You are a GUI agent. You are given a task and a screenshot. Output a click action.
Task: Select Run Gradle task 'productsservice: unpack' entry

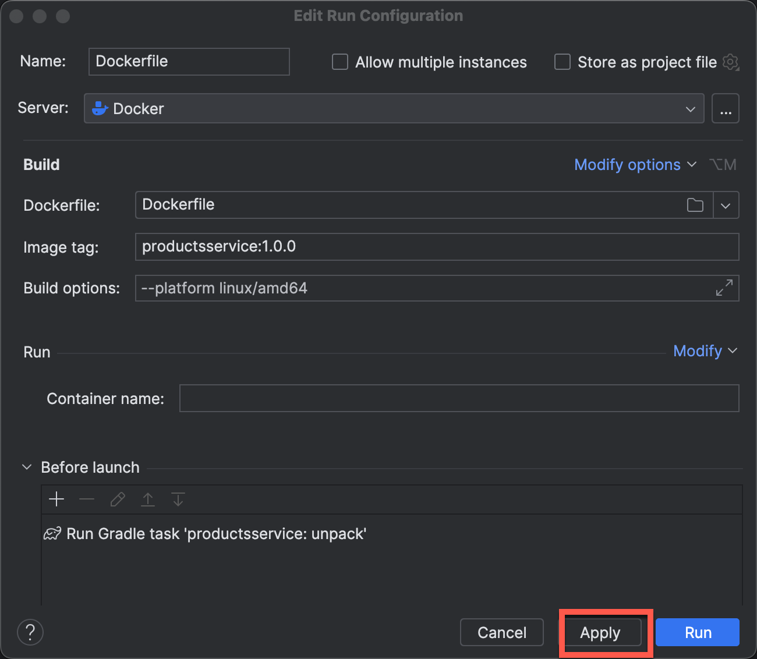(392, 534)
